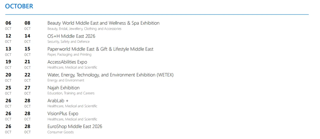The width and height of the screenshot is (320, 139).
Task: Click the 27 OCT end date
Action: pos(27,90)
